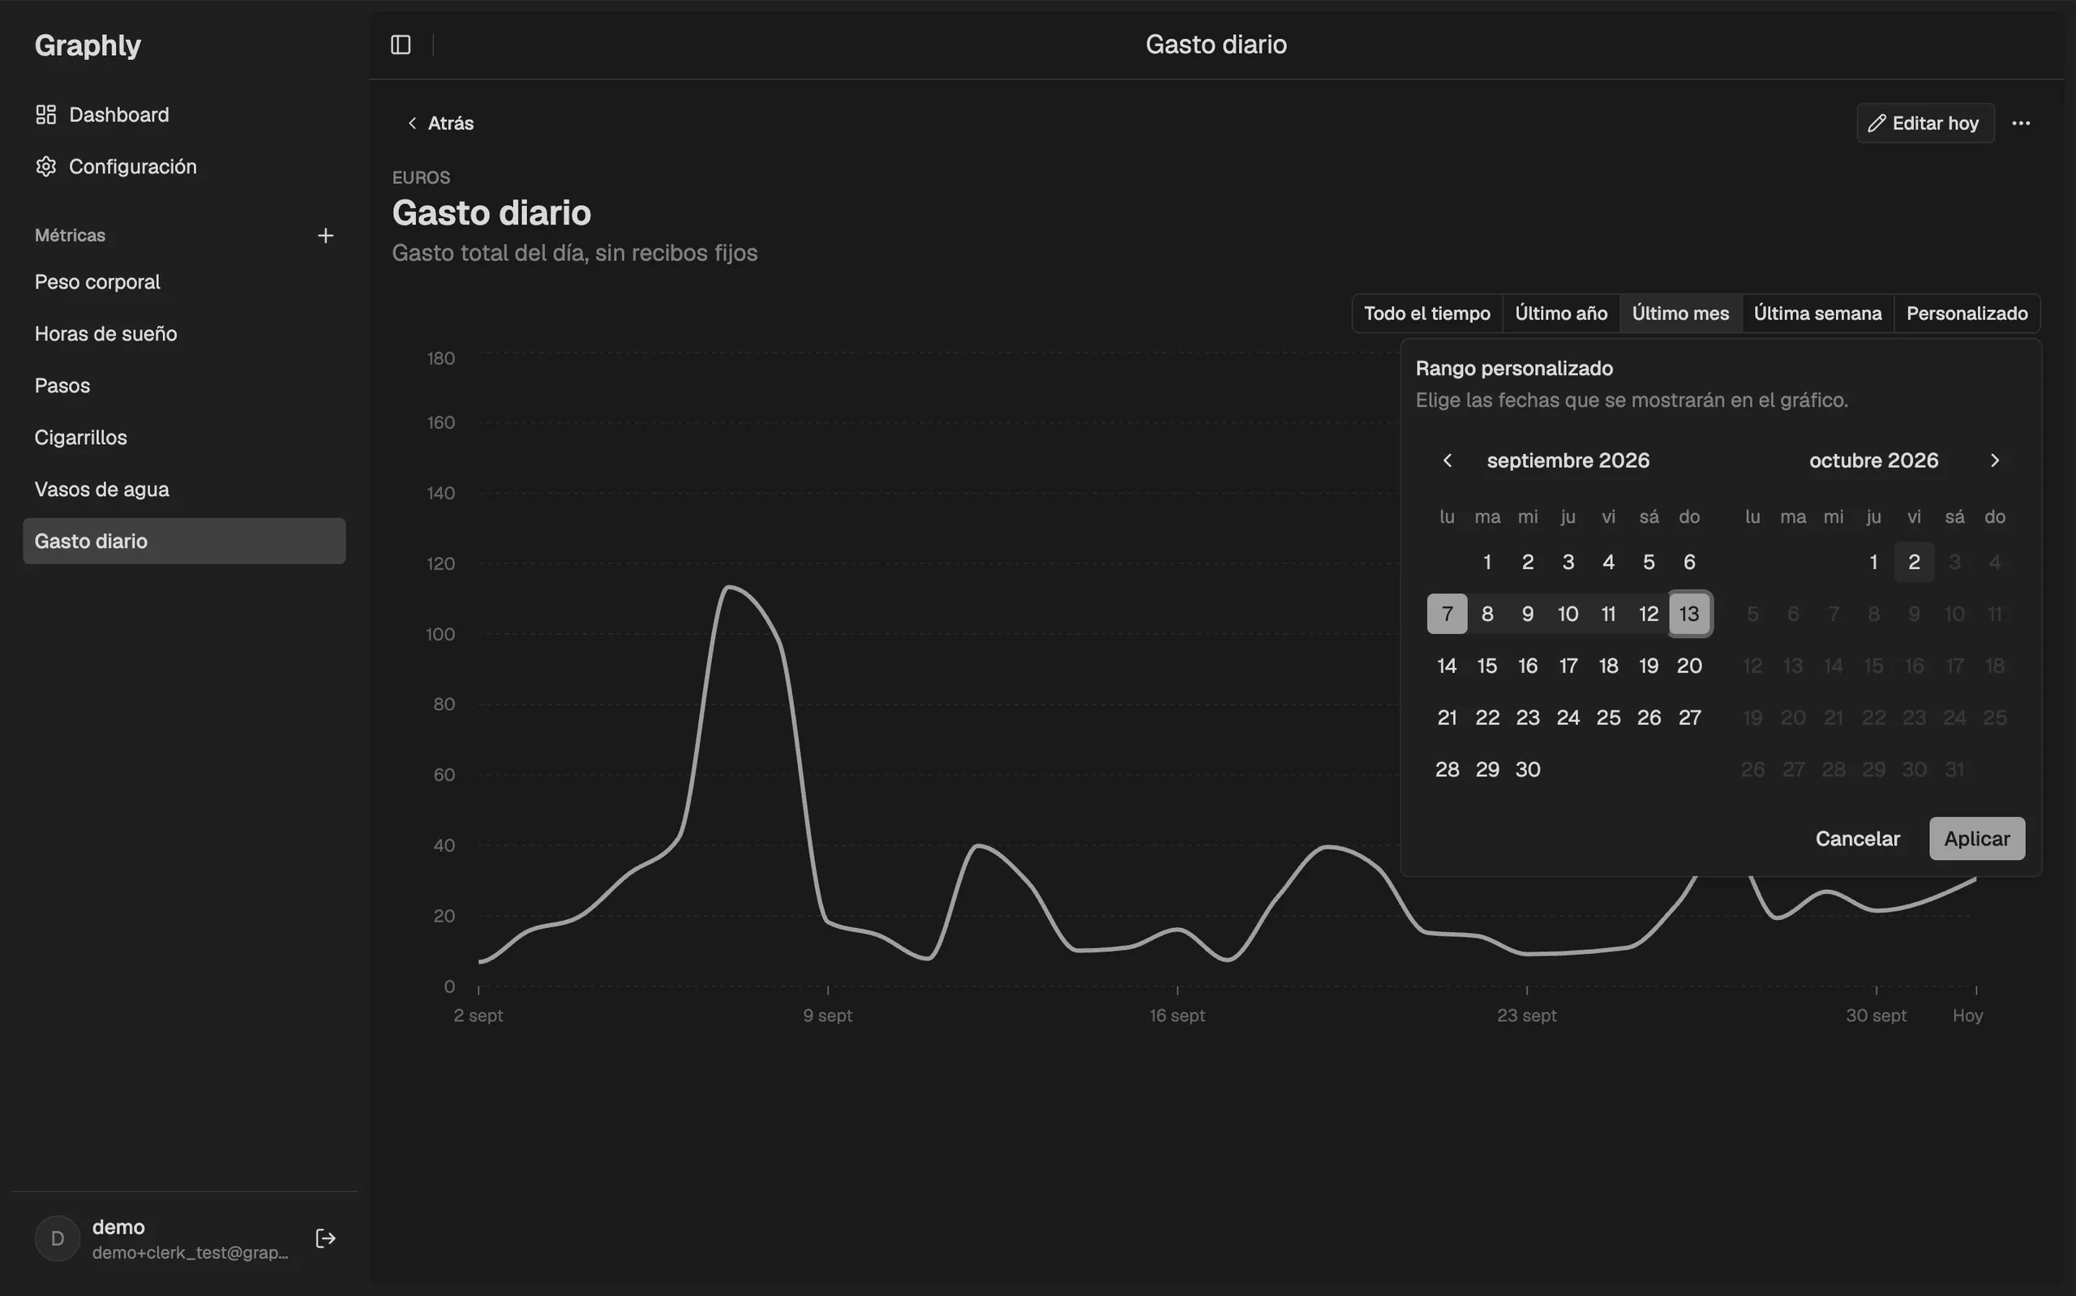This screenshot has height=1296, width=2076.
Task: Select Todo el tiempo range option
Action: (x=1427, y=314)
